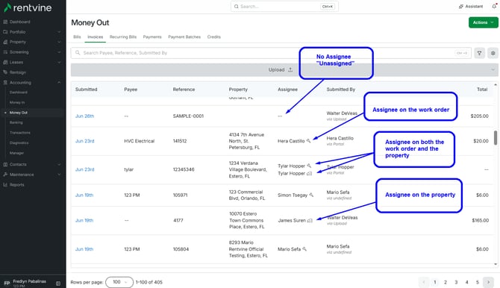The height and width of the screenshot is (288, 500).
Task: Open the Actions dropdown button
Action: pyautogui.click(x=483, y=22)
